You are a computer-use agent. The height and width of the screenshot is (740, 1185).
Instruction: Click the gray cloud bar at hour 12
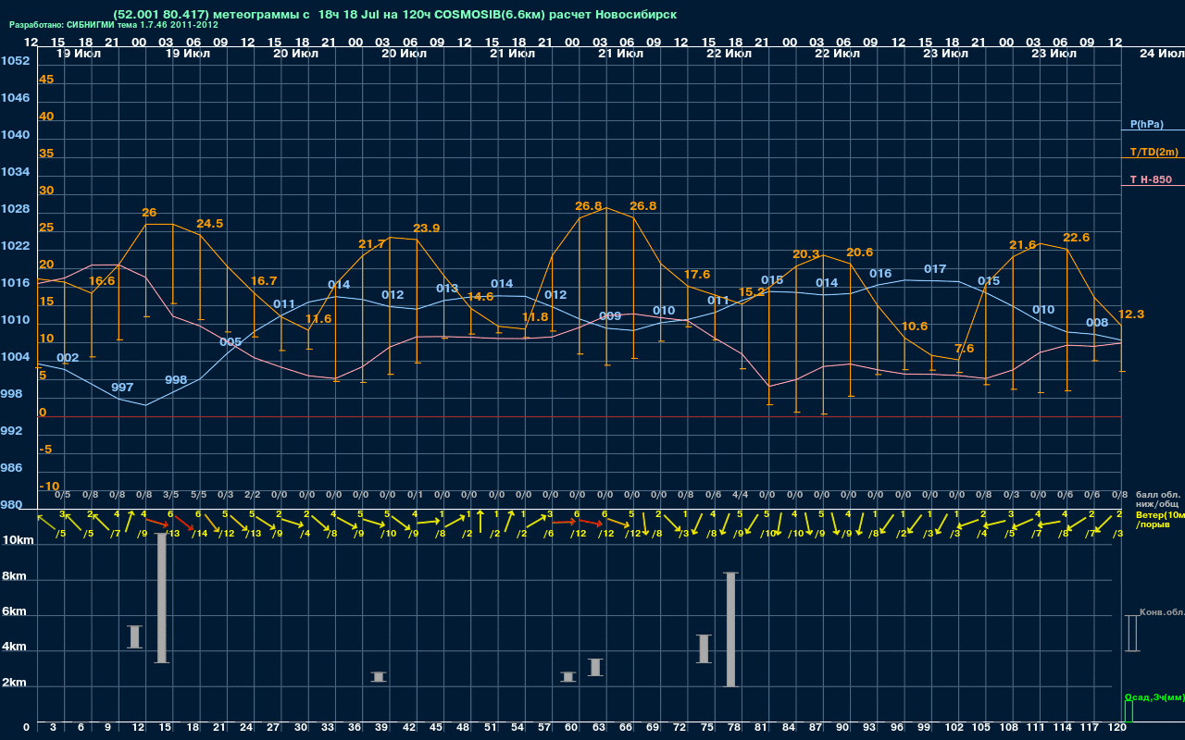pyautogui.click(x=134, y=636)
